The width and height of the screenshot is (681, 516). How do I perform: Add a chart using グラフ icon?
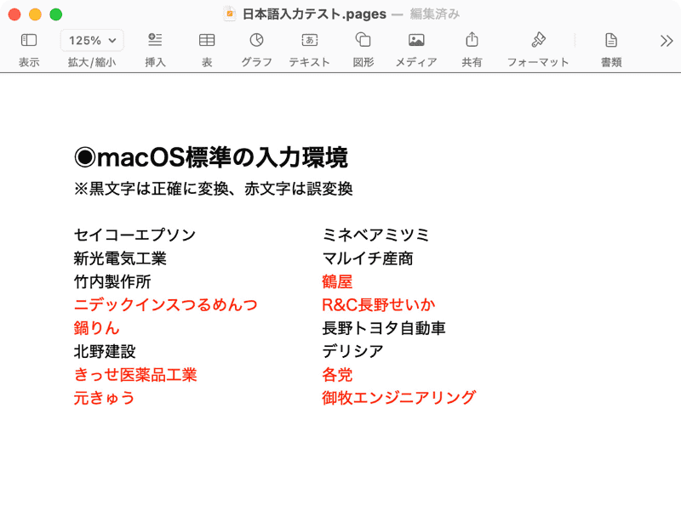click(x=257, y=40)
